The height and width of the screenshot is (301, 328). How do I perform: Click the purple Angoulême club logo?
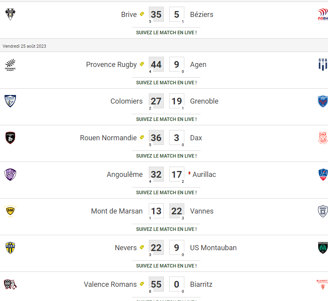point(10,174)
